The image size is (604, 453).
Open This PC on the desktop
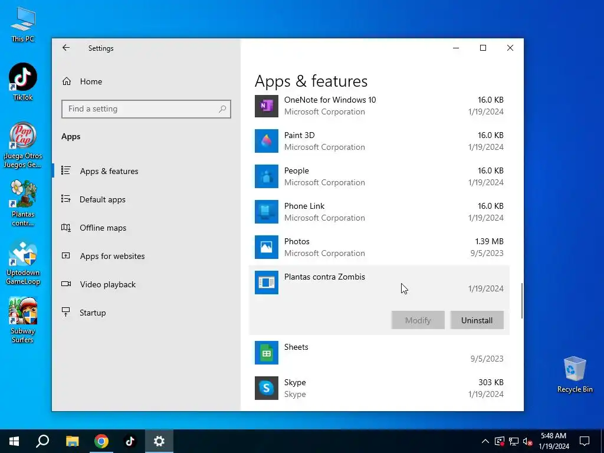pyautogui.click(x=23, y=25)
